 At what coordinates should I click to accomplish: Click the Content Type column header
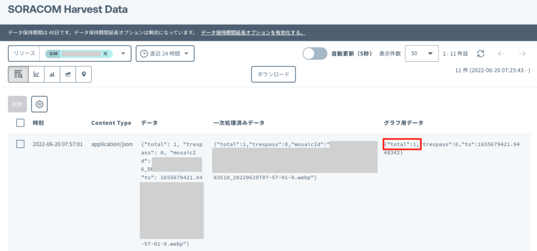pyautogui.click(x=111, y=123)
